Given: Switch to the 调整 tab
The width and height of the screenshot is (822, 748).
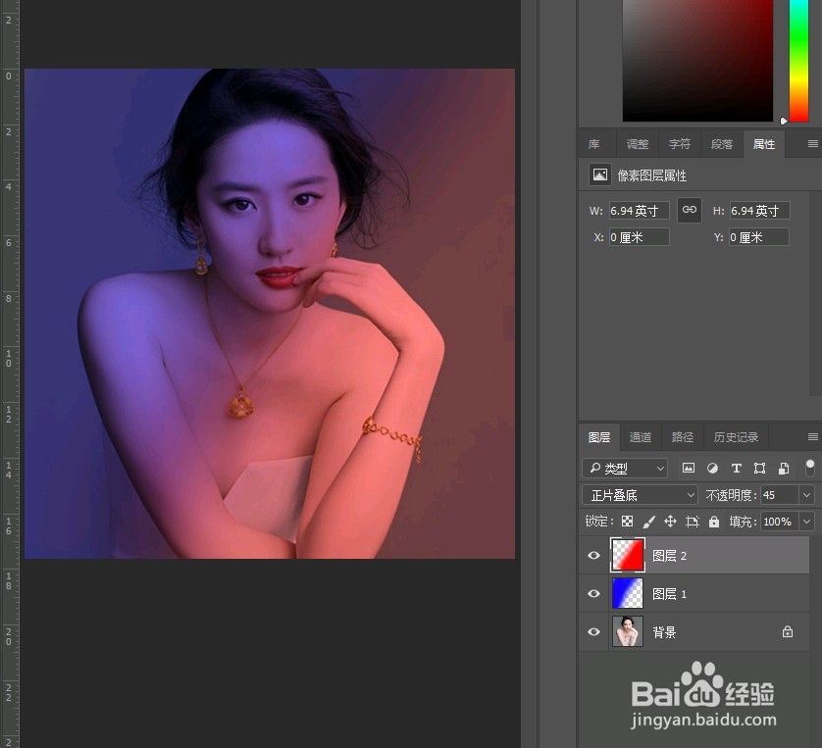Looking at the screenshot, I should coord(638,144).
